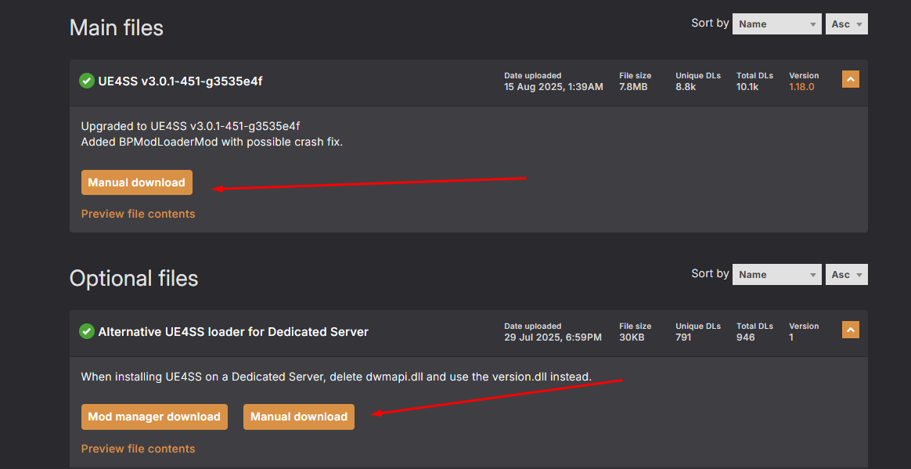Image resolution: width=911 pixels, height=469 pixels.
Task: Open the Optional files Asc order dropdown
Action: [x=846, y=275]
